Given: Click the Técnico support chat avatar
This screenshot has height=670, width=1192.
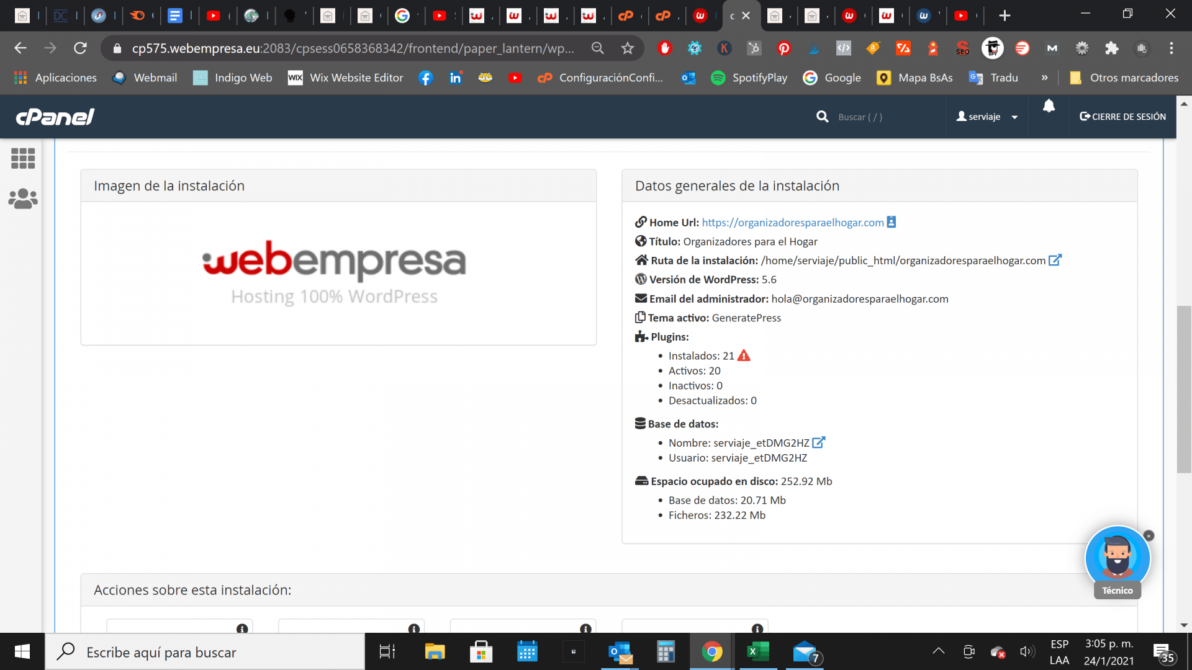Looking at the screenshot, I should tap(1117, 559).
